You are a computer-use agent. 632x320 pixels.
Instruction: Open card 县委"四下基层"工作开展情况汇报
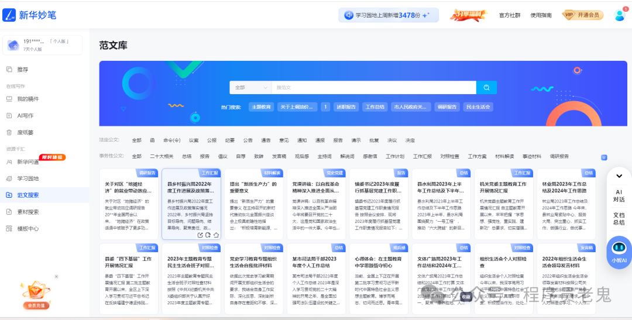point(129,279)
